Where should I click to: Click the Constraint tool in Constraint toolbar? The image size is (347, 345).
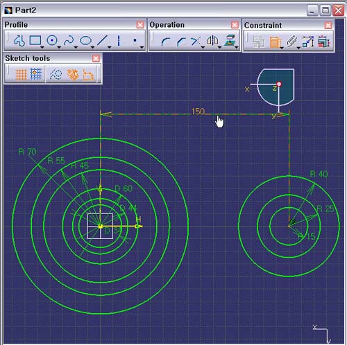click(275, 42)
